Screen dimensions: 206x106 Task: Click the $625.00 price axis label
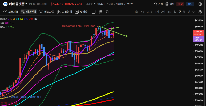[x=198, y=21]
